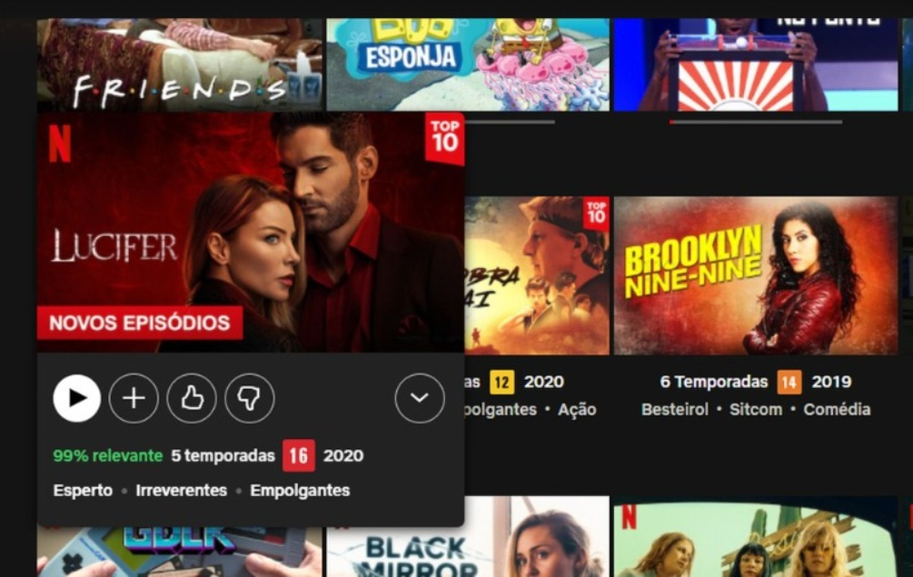Like Lucifer with the thumbs-up icon
The height and width of the screenshot is (577, 913).
tap(192, 398)
